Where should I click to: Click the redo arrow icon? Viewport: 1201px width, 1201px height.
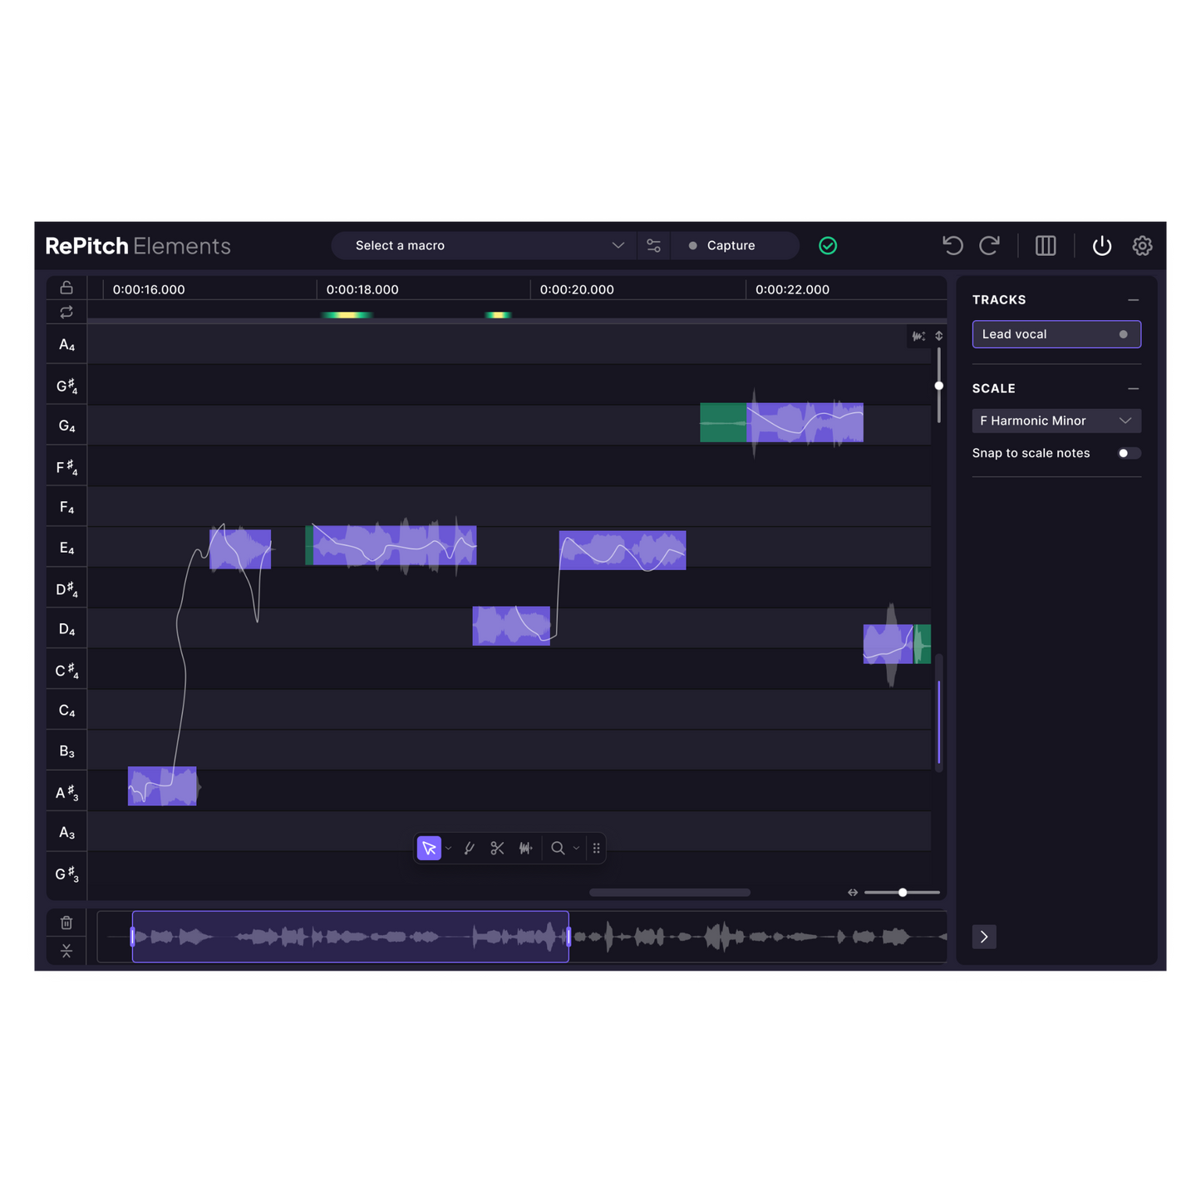click(989, 245)
